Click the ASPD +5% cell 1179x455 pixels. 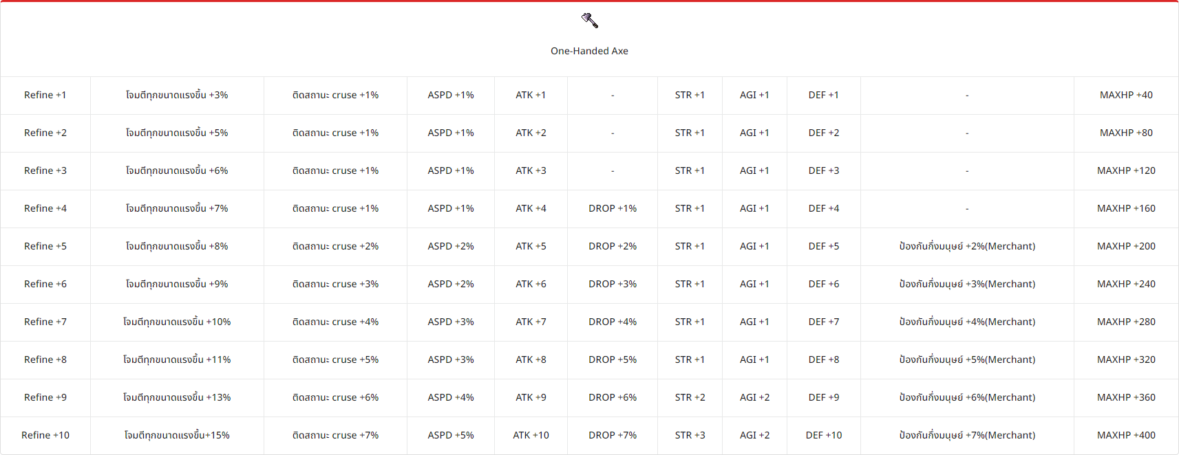point(451,435)
